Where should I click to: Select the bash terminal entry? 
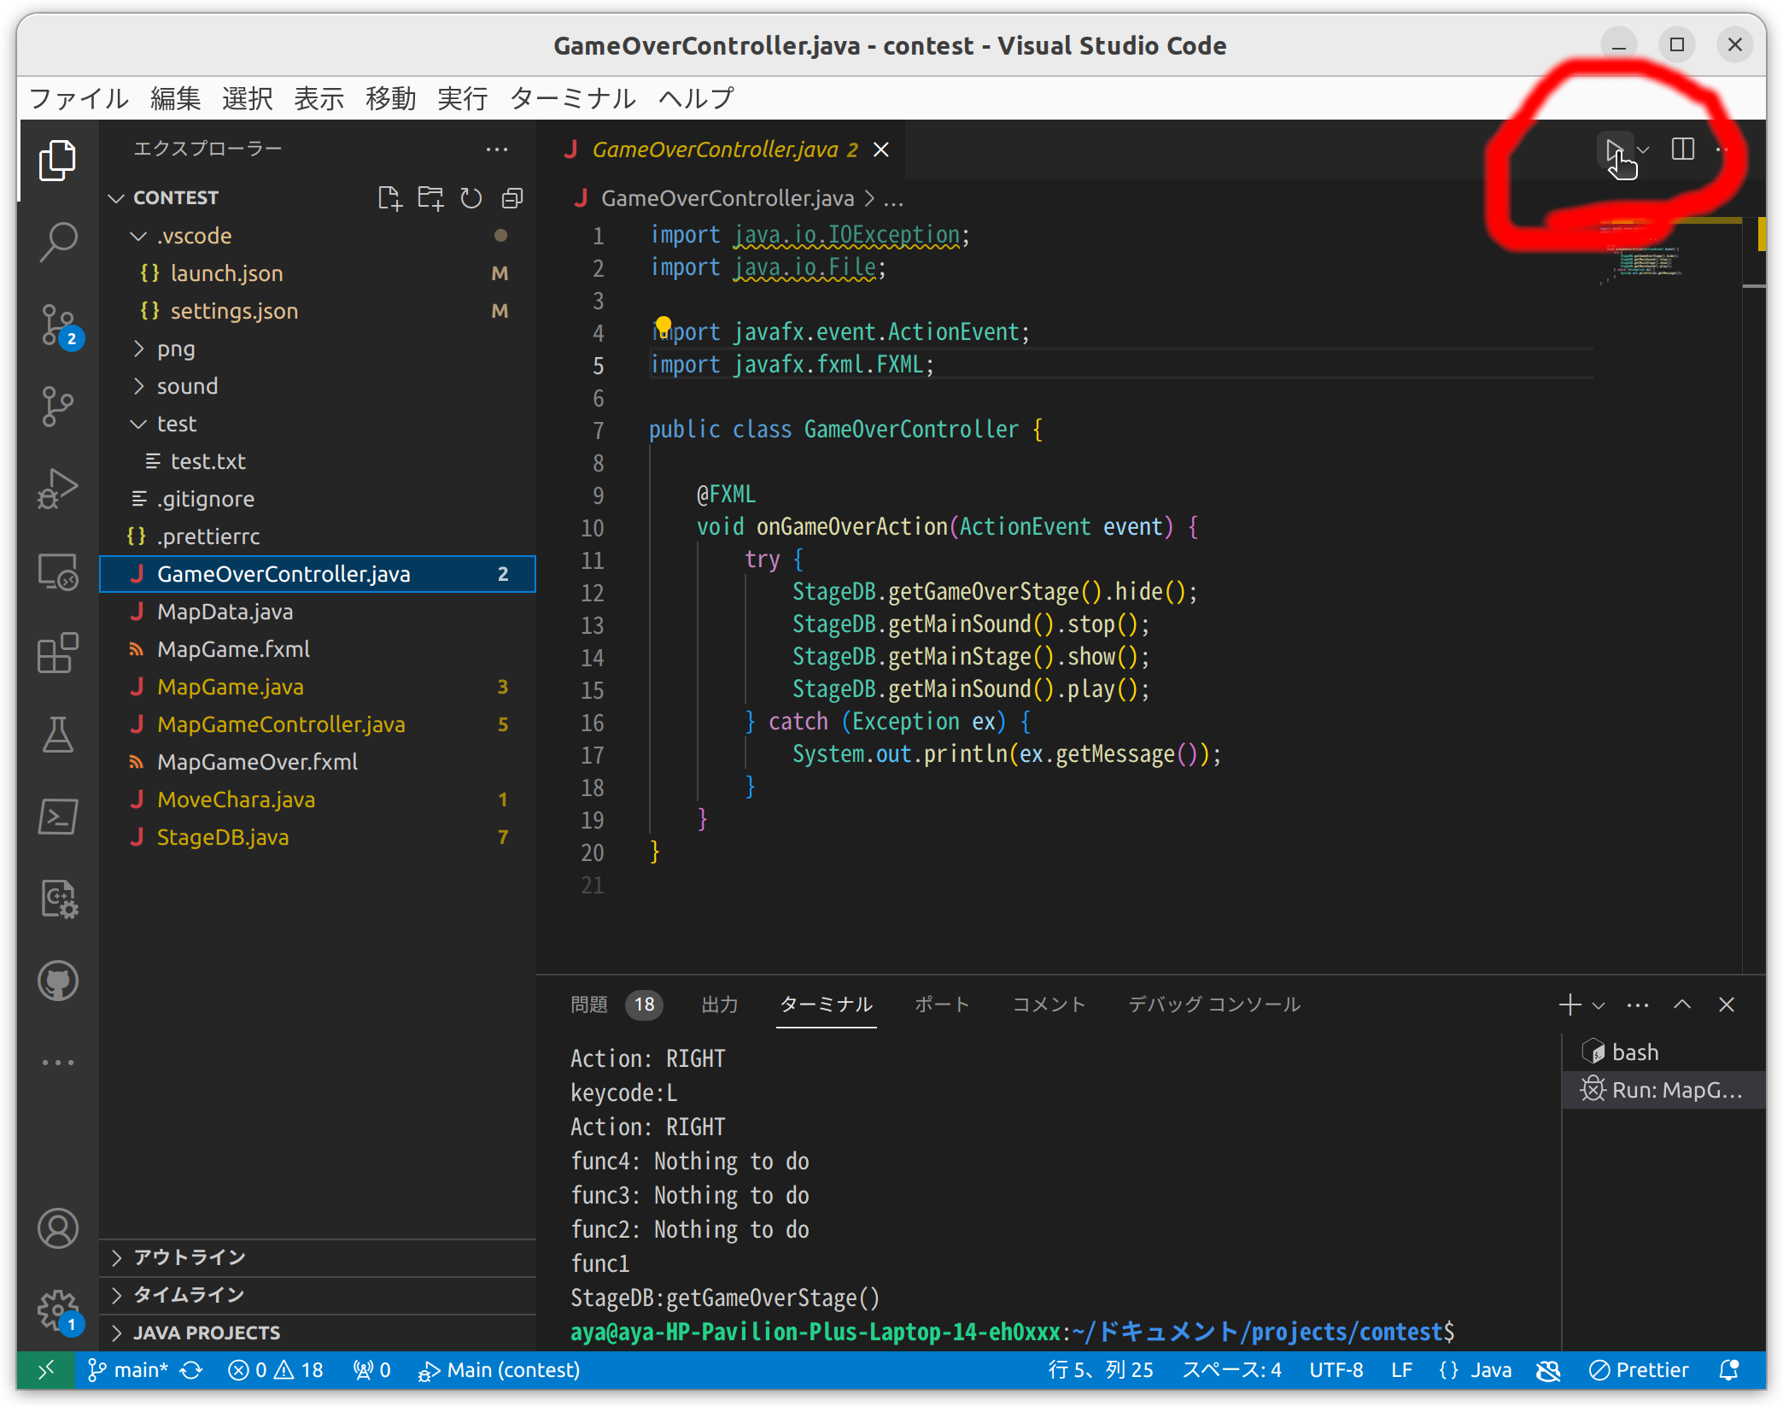(x=1664, y=1052)
